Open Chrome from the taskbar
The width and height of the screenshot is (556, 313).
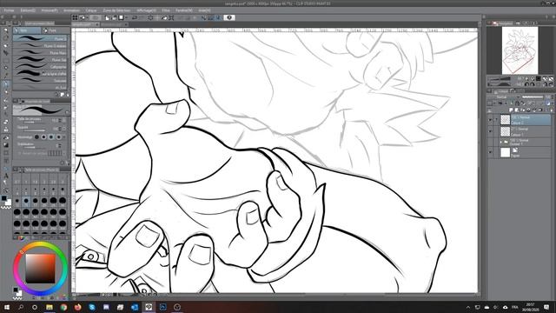pyautogui.click(x=63, y=307)
